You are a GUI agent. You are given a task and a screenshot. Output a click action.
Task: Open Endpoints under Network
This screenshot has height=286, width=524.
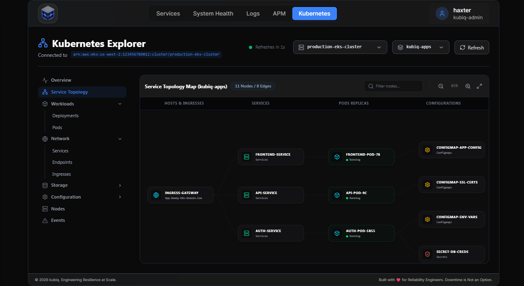click(62, 162)
